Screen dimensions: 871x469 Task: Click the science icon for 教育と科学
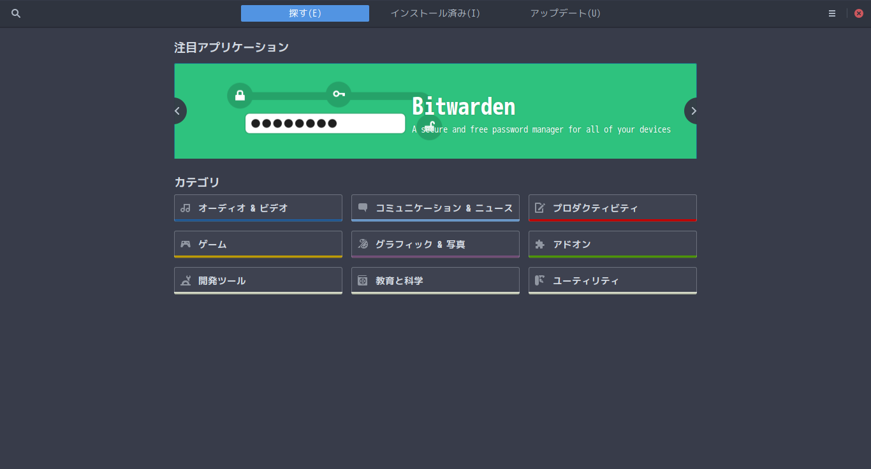[363, 280]
